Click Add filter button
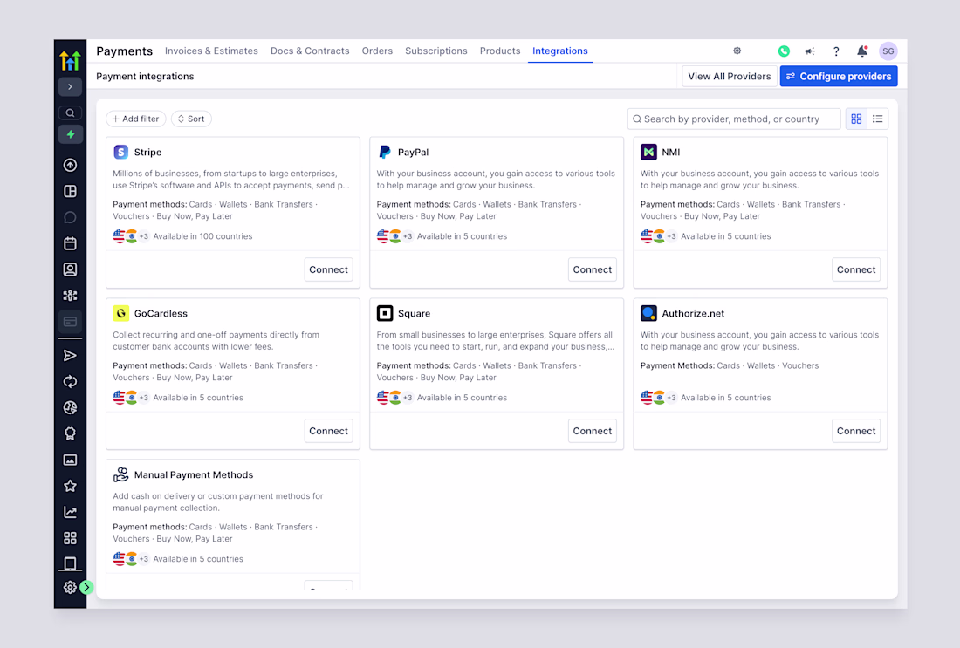The image size is (960, 648). point(136,119)
